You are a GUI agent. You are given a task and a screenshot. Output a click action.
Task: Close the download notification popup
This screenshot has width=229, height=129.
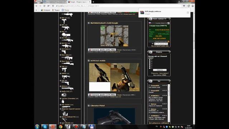(188, 13)
